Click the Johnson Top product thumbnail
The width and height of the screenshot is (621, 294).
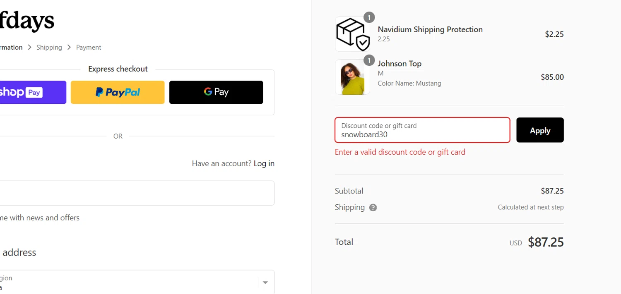click(352, 77)
